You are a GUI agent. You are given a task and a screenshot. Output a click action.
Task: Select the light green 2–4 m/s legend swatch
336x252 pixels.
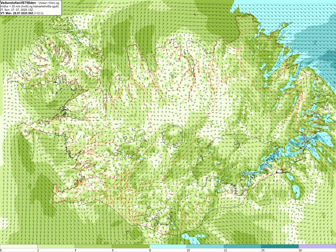(x=56, y=246)
